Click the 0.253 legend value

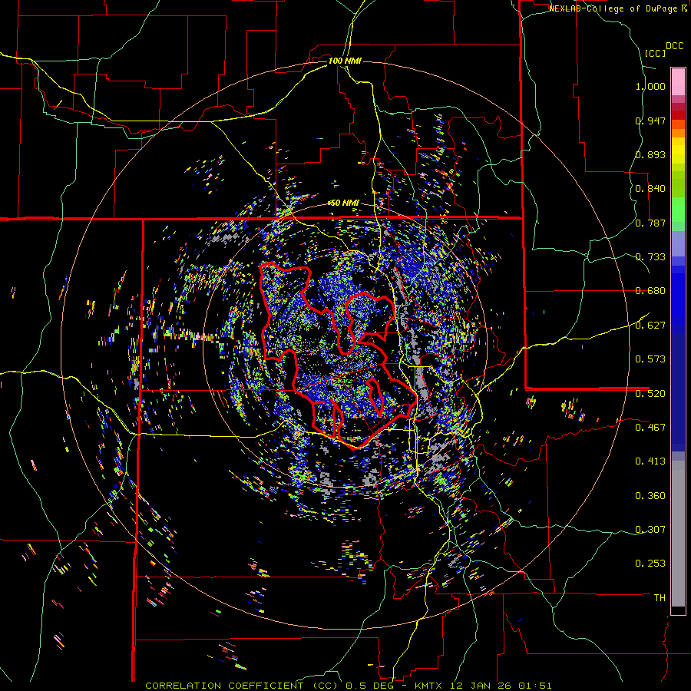point(650,564)
